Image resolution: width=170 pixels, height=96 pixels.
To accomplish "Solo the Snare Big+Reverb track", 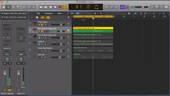I will pyautogui.click(x=42, y=51).
